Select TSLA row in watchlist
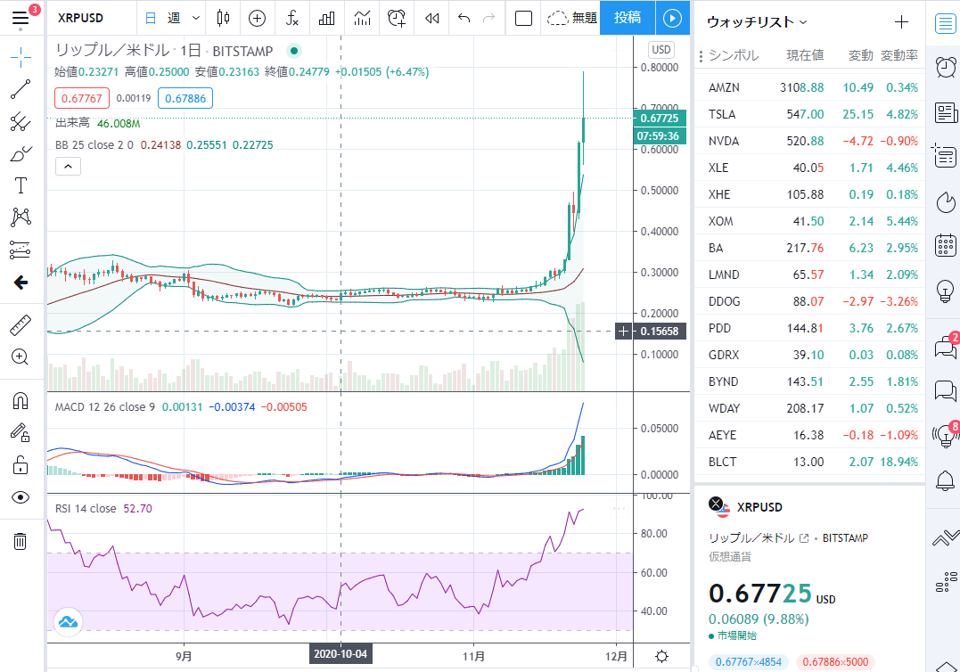This screenshot has height=672, width=960. [x=809, y=114]
